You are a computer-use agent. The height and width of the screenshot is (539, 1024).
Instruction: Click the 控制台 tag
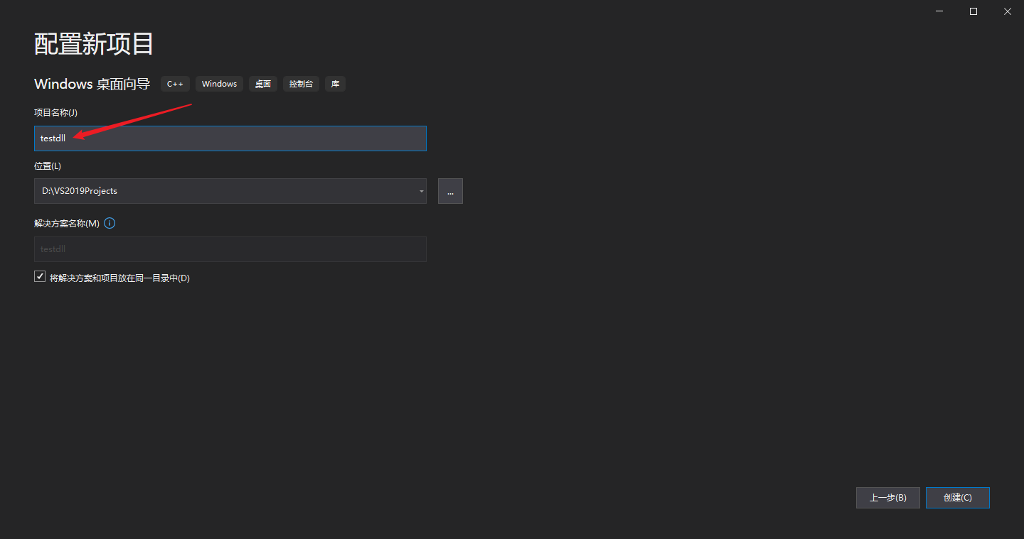pyautogui.click(x=302, y=84)
